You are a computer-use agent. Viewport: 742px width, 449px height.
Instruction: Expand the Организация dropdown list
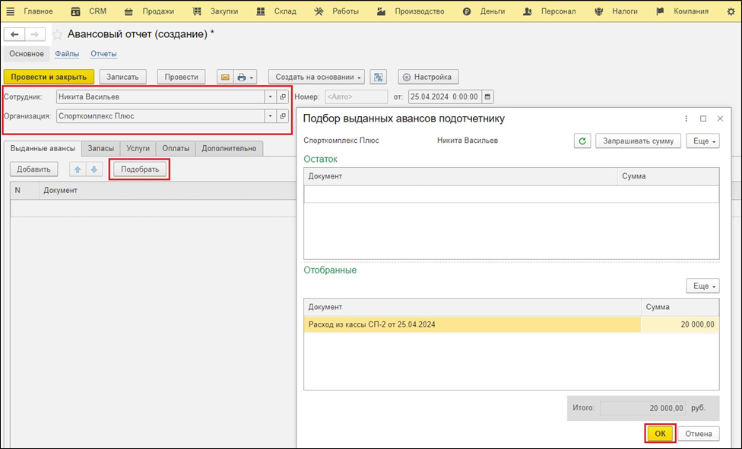click(x=269, y=116)
